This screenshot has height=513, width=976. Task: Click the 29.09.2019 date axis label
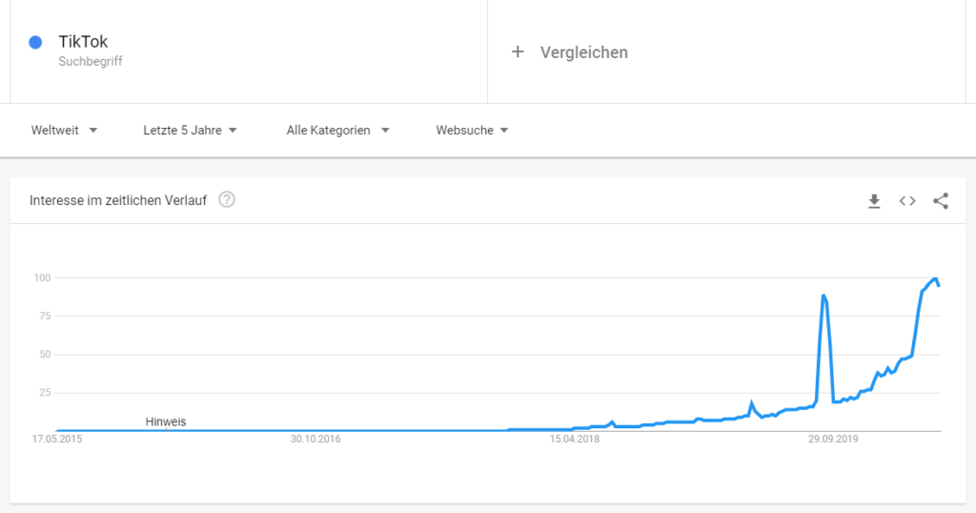coord(833,439)
